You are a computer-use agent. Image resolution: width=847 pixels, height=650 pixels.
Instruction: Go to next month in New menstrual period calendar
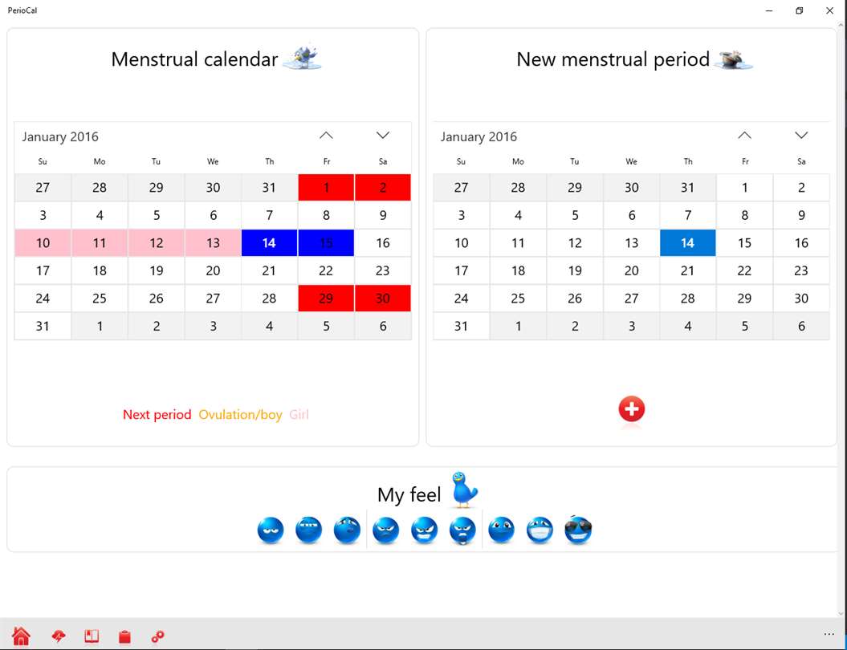pos(801,136)
